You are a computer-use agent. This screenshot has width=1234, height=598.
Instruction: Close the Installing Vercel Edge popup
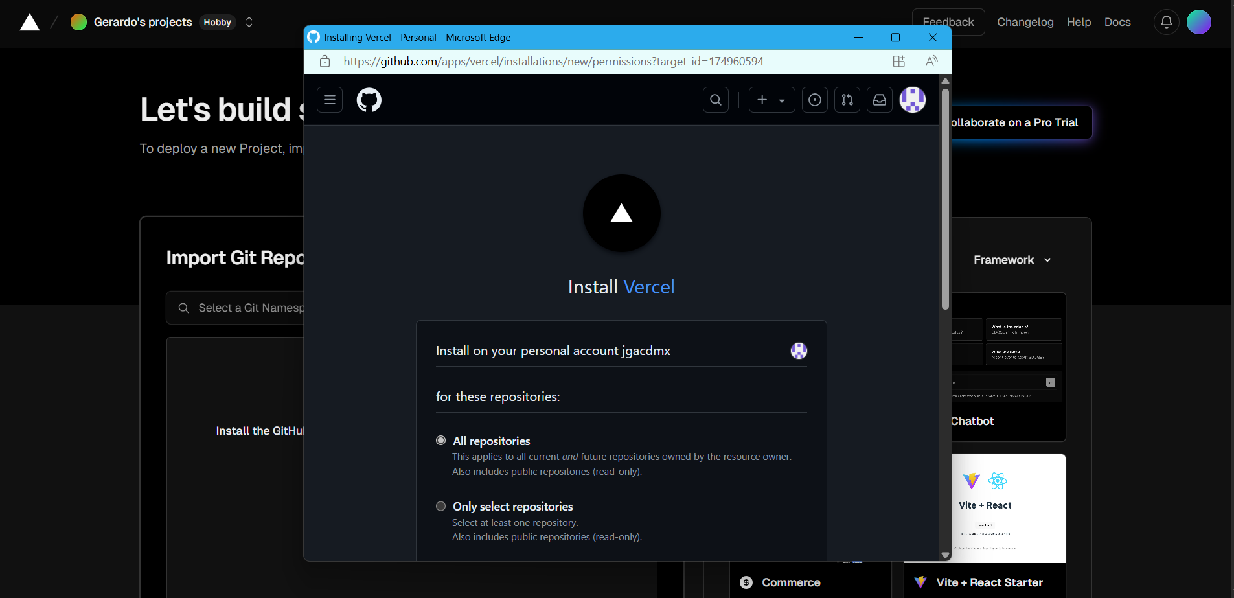click(x=933, y=37)
